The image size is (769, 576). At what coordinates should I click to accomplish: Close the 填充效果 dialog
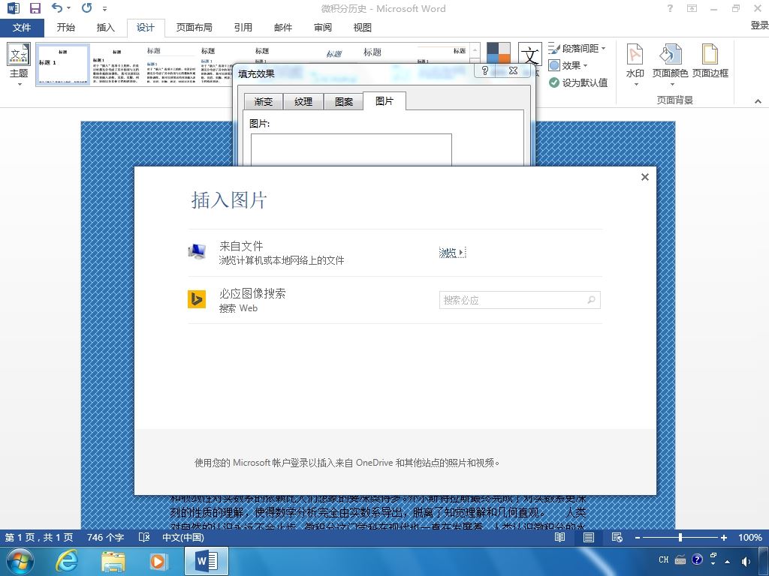pyautogui.click(x=513, y=70)
